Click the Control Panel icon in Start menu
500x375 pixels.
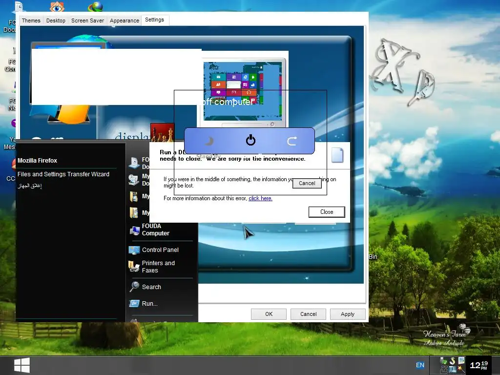(134, 250)
